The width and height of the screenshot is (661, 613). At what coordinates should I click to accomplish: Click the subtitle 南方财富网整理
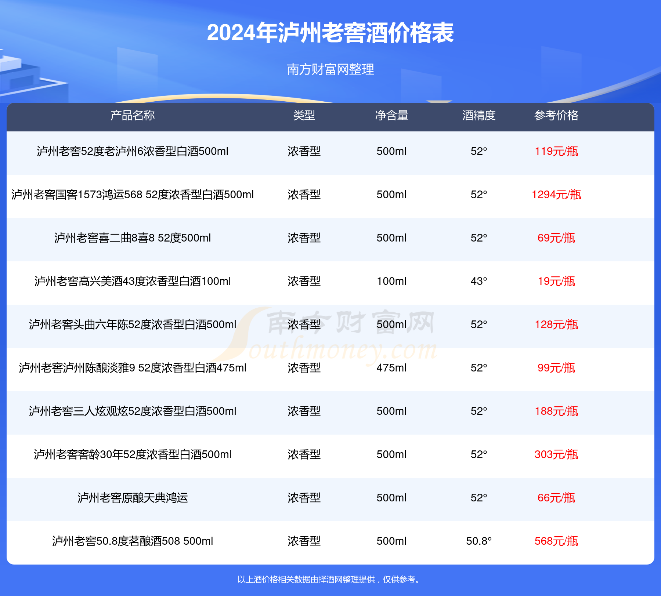[330, 69]
